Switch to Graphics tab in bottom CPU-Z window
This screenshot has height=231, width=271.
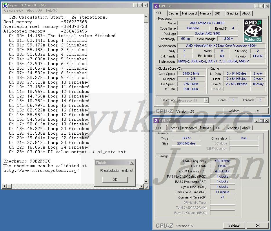pyautogui.click(x=233, y=128)
